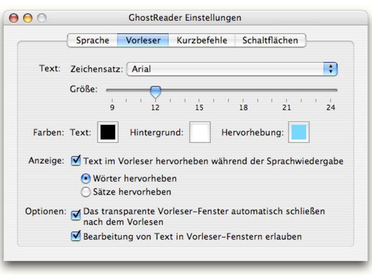Toggle Text im Vorleser hervorheben checkbox
This screenshot has height=279, width=372.
click(76, 161)
